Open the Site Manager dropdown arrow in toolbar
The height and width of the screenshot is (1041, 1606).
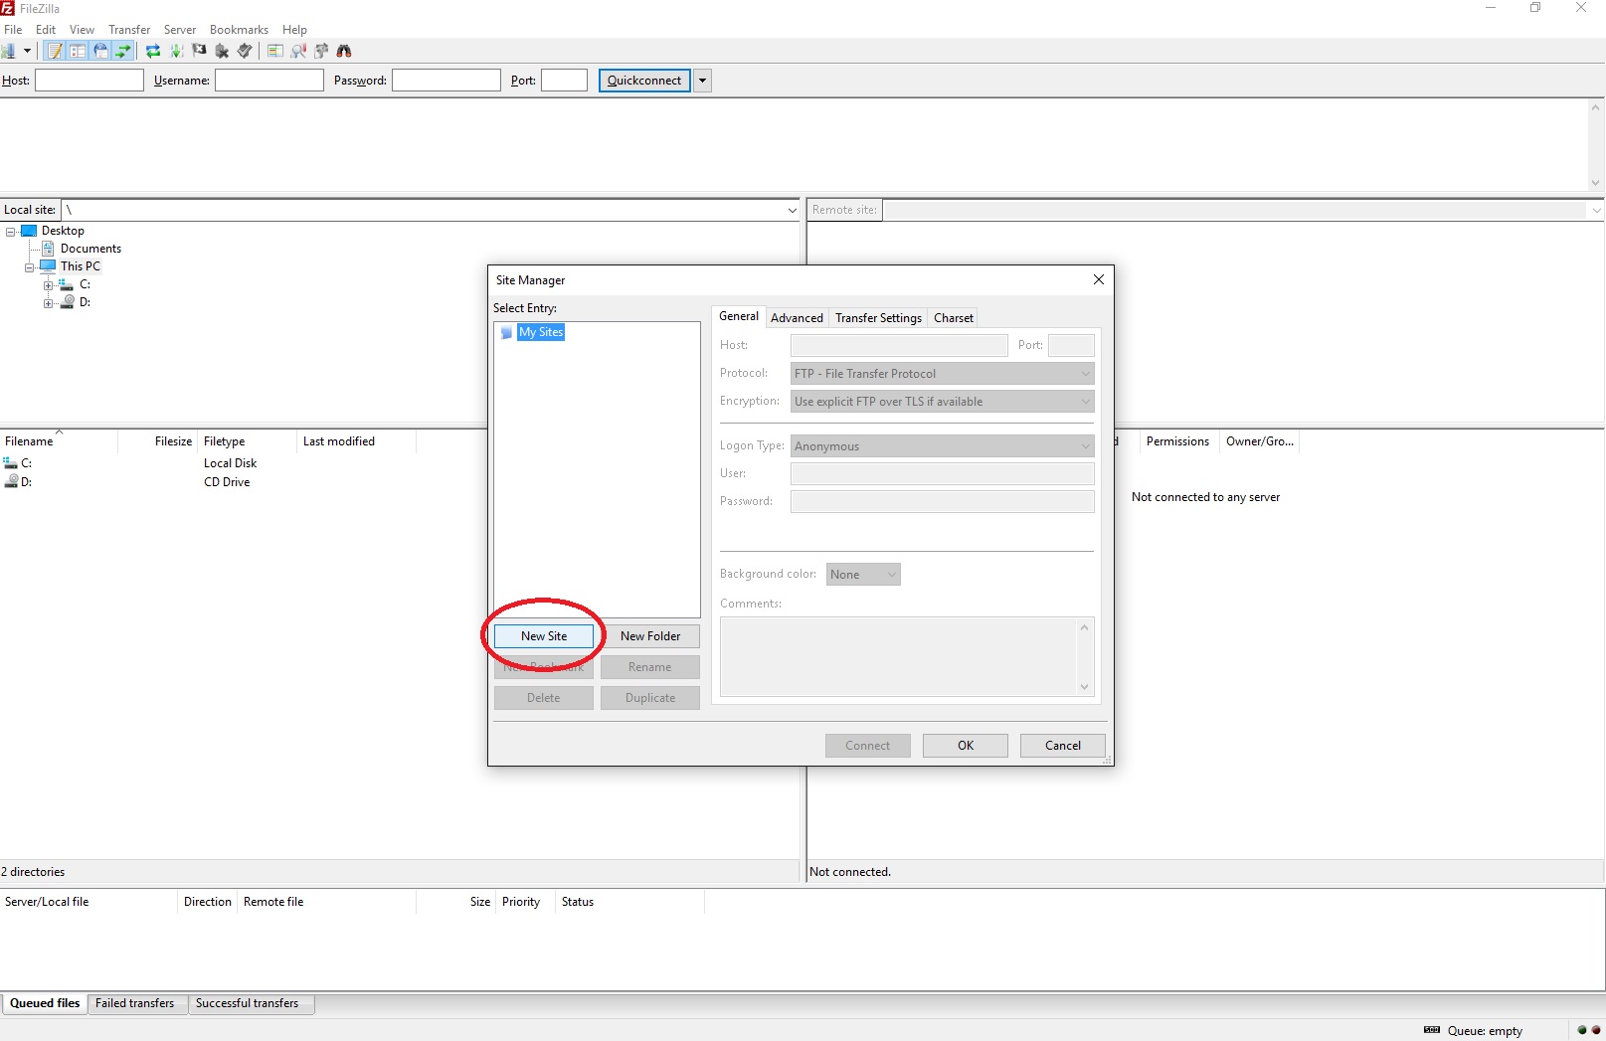[x=27, y=51]
